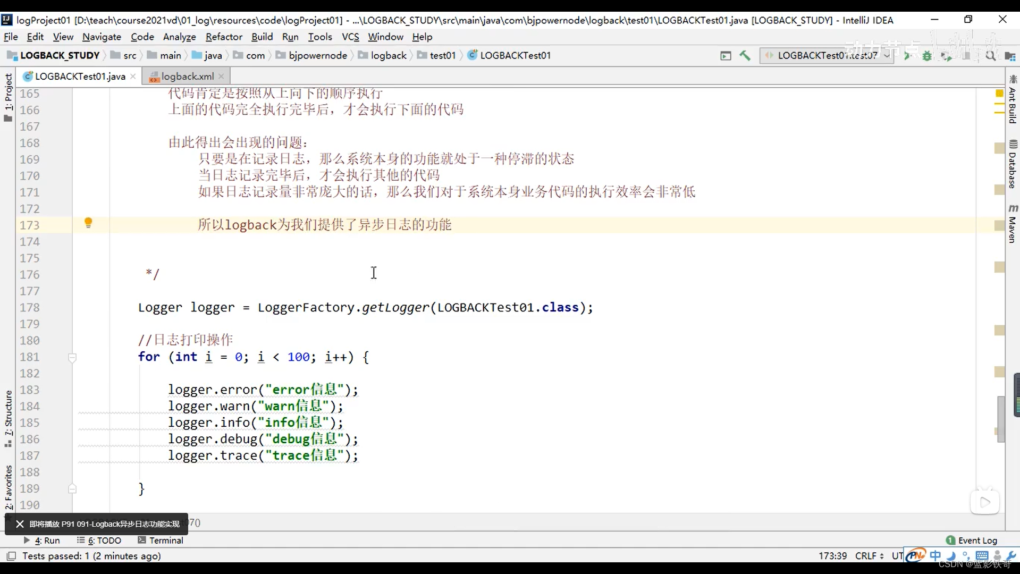
Task: Open Project Structure icon in toolbar
Action: [1010, 55]
